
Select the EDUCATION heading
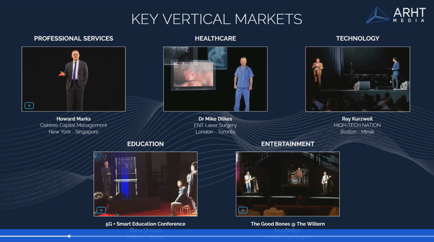coord(145,144)
